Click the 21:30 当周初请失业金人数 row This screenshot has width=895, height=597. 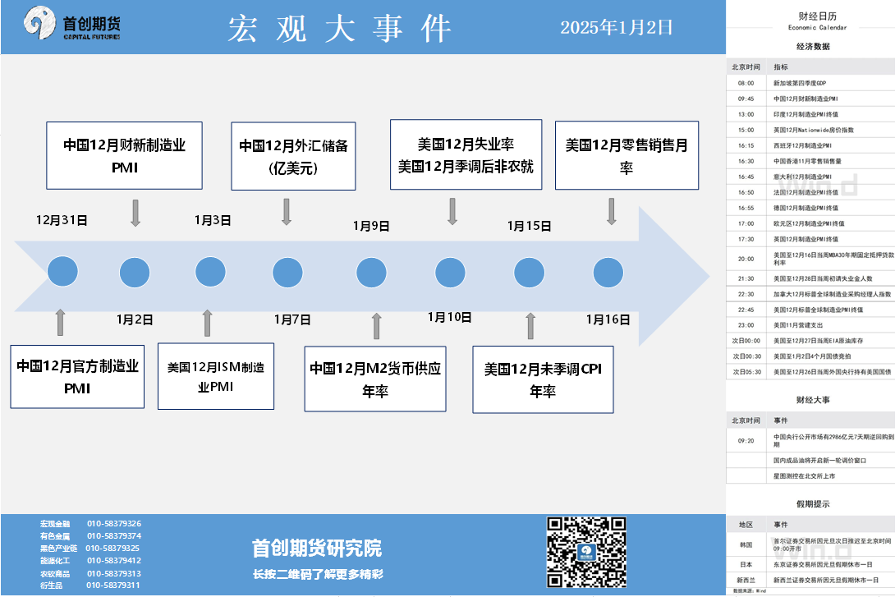pyautogui.click(x=810, y=278)
